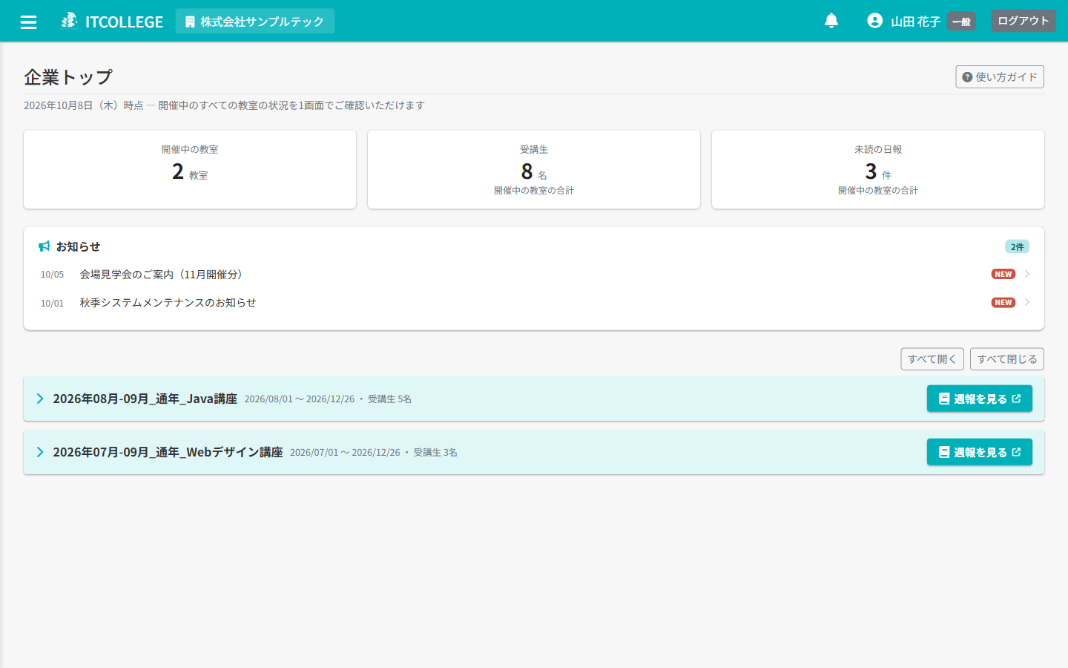Click the 企業トップ page heading

[x=68, y=77]
